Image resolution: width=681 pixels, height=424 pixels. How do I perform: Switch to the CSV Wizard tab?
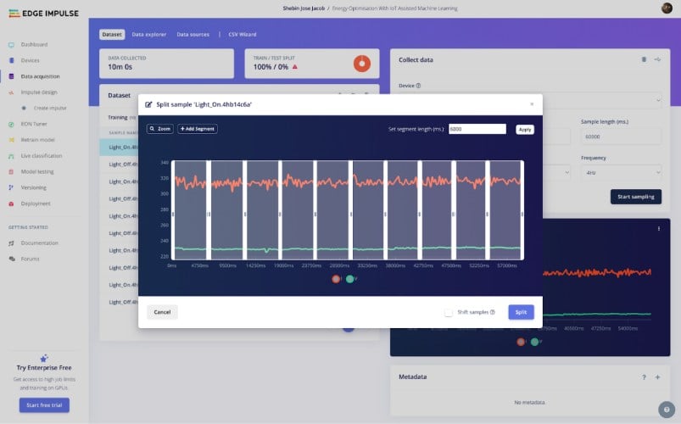(242, 35)
